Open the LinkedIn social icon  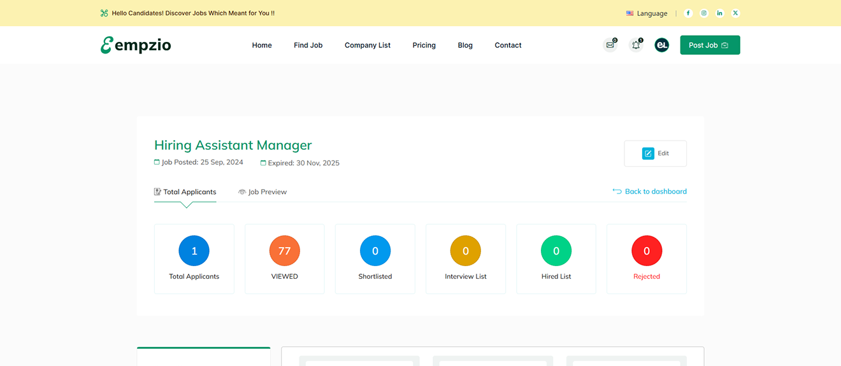(720, 13)
